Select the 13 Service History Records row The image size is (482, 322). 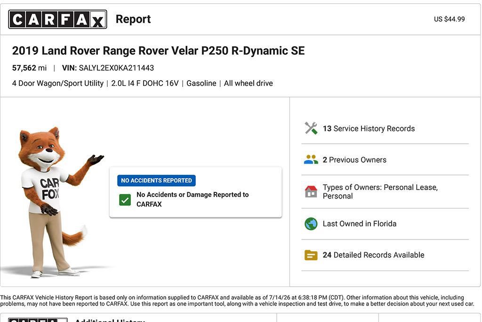(x=385, y=128)
